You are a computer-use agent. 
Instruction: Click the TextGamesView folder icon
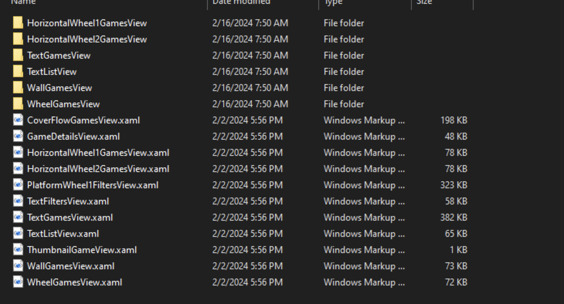pyautogui.click(x=18, y=55)
